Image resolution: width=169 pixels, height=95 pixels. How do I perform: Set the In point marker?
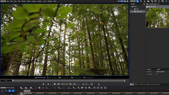(43, 84)
